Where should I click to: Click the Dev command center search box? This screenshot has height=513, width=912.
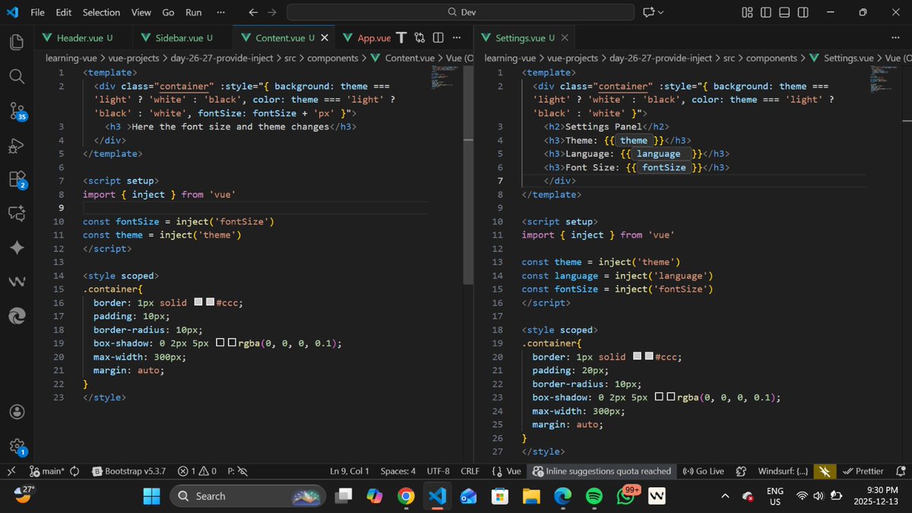[461, 12]
